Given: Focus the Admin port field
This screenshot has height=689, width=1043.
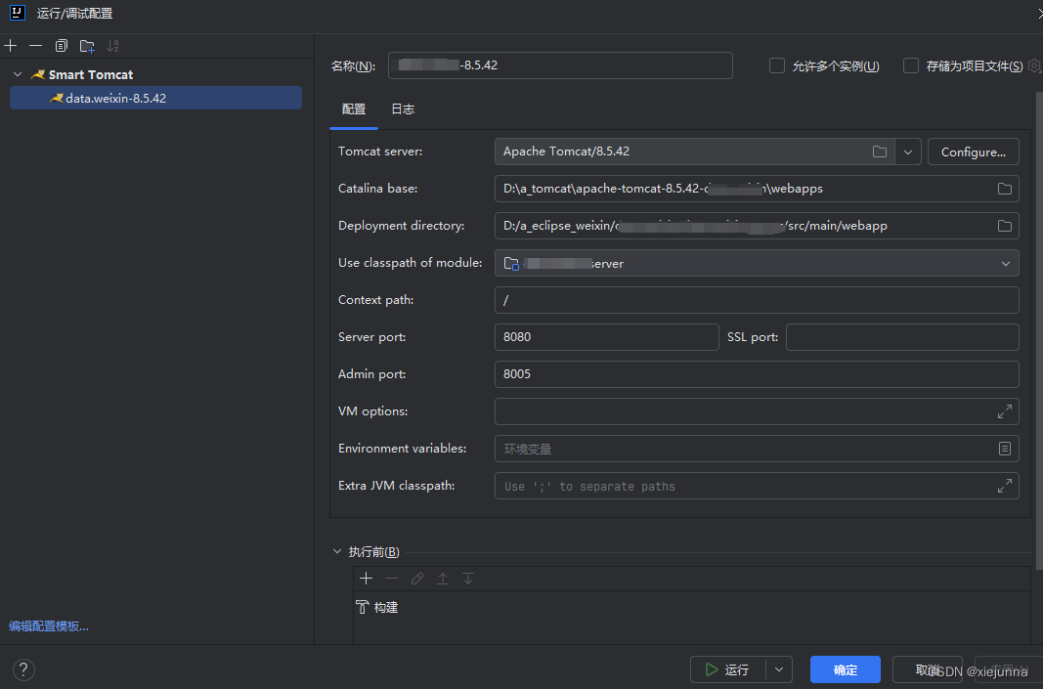Looking at the screenshot, I should (x=757, y=374).
